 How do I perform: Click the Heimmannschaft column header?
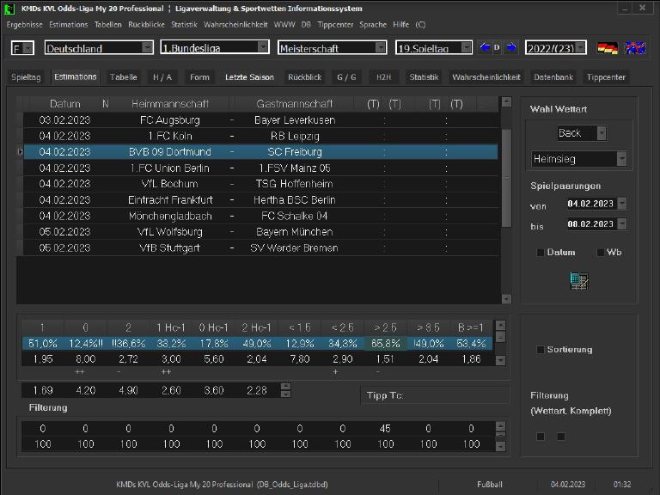(170, 104)
